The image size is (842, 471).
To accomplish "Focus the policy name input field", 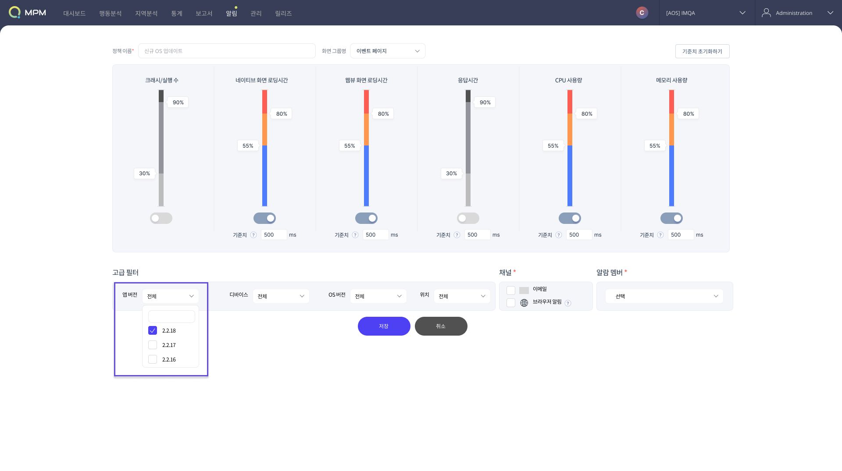I will (227, 51).
